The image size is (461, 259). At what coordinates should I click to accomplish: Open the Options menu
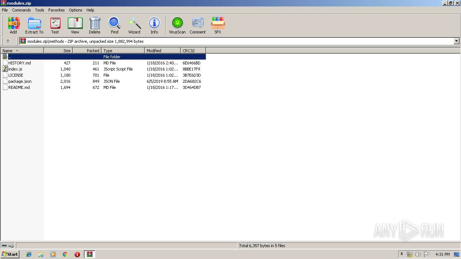(76, 10)
